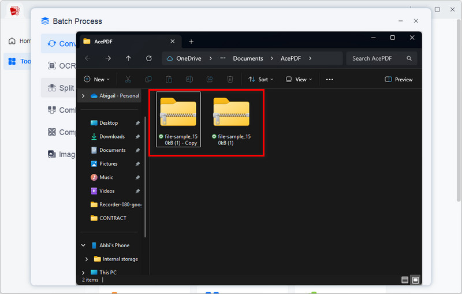Click OneDrive in the address bar
Viewport: 462px width, 294px height.
click(x=189, y=58)
